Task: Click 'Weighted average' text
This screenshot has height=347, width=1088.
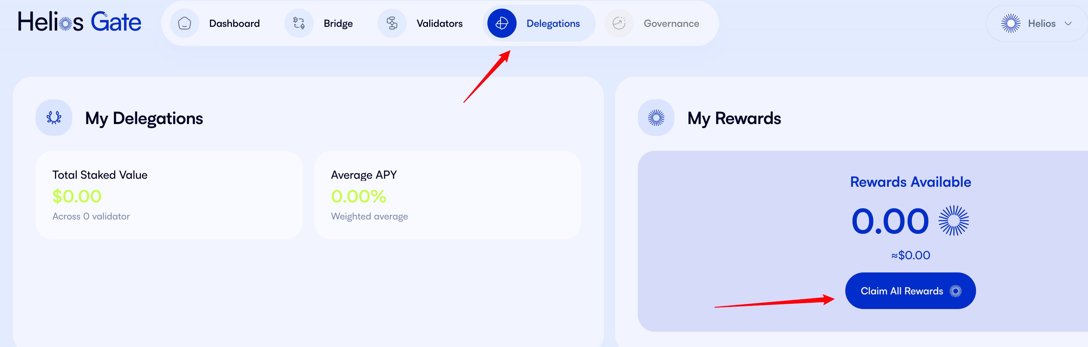Action: click(x=370, y=217)
